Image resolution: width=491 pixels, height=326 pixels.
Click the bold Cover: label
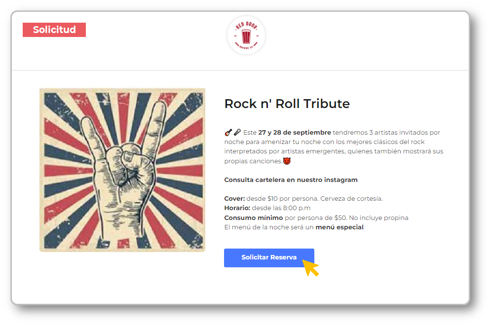(x=234, y=199)
